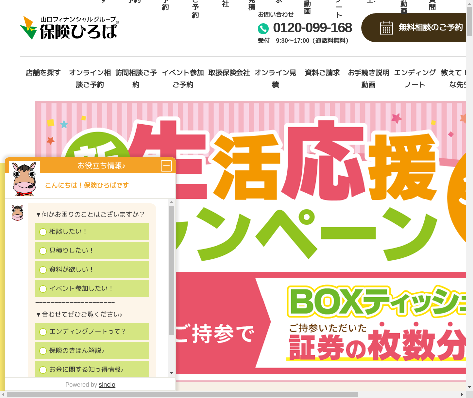This screenshot has width=473, height=398.
Task: Click the small horse avatar beside chat message
Action: [17, 213]
